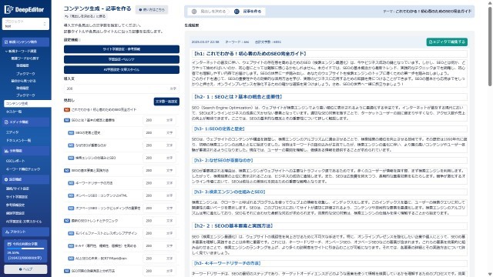Screen dimensions: 493x277
Task: Click the DeepEditor logo icon
Action: click(8, 9)
